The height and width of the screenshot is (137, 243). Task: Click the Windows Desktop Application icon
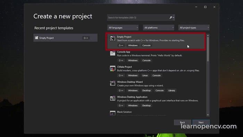click(x=112, y=98)
